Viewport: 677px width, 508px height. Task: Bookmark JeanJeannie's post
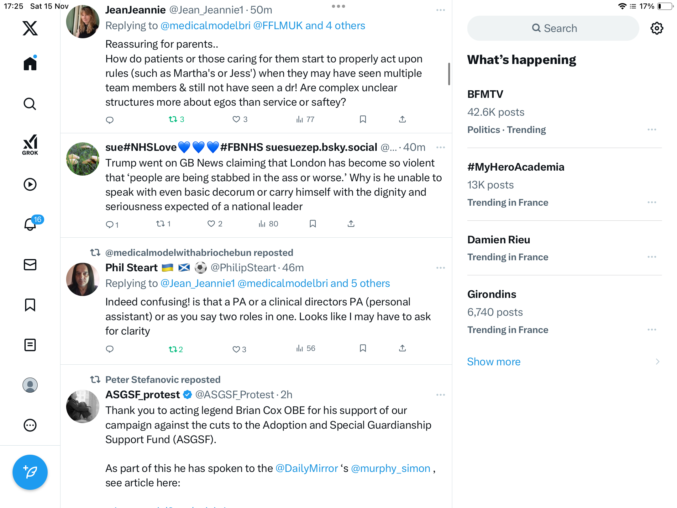(363, 119)
